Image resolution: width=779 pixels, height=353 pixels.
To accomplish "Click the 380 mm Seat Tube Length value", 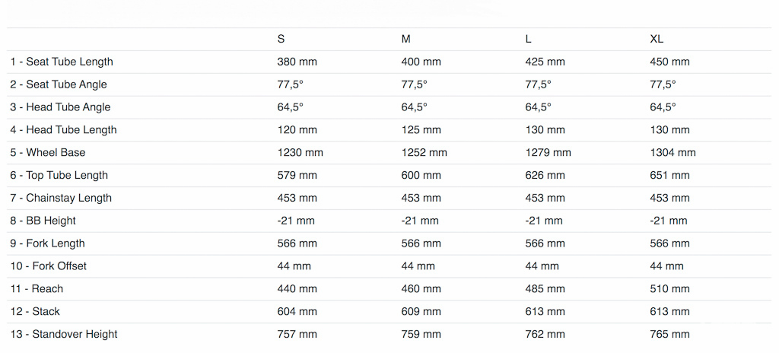I will coord(297,62).
